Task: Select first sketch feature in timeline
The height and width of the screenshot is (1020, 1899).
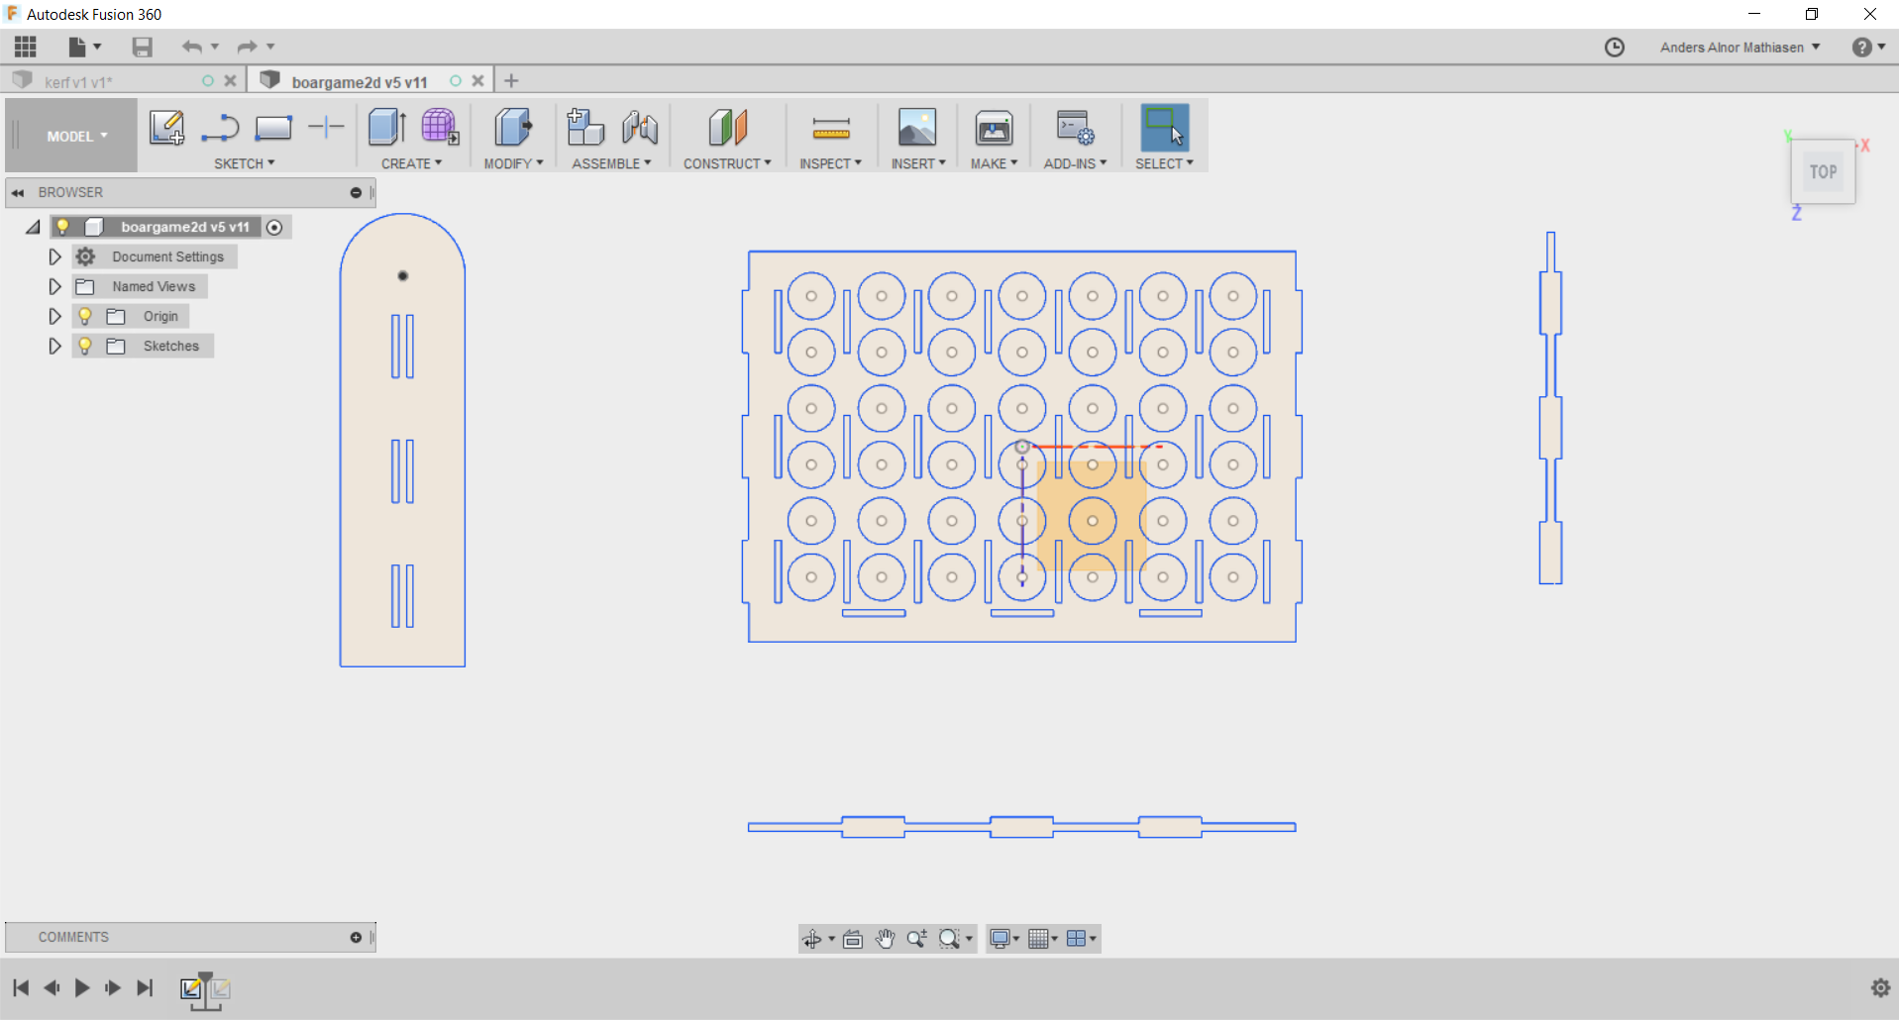Action: tap(191, 988)
